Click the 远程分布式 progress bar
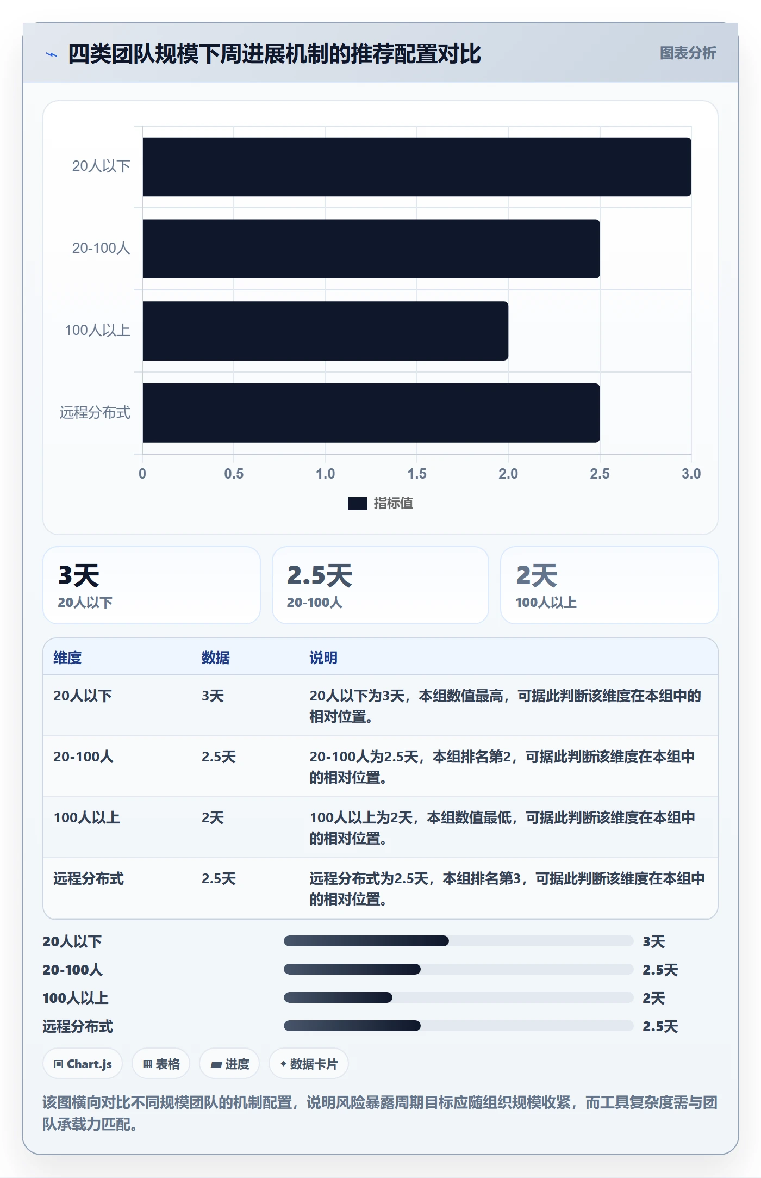This screenshot has height=1178, width=761. point(458,1026)
